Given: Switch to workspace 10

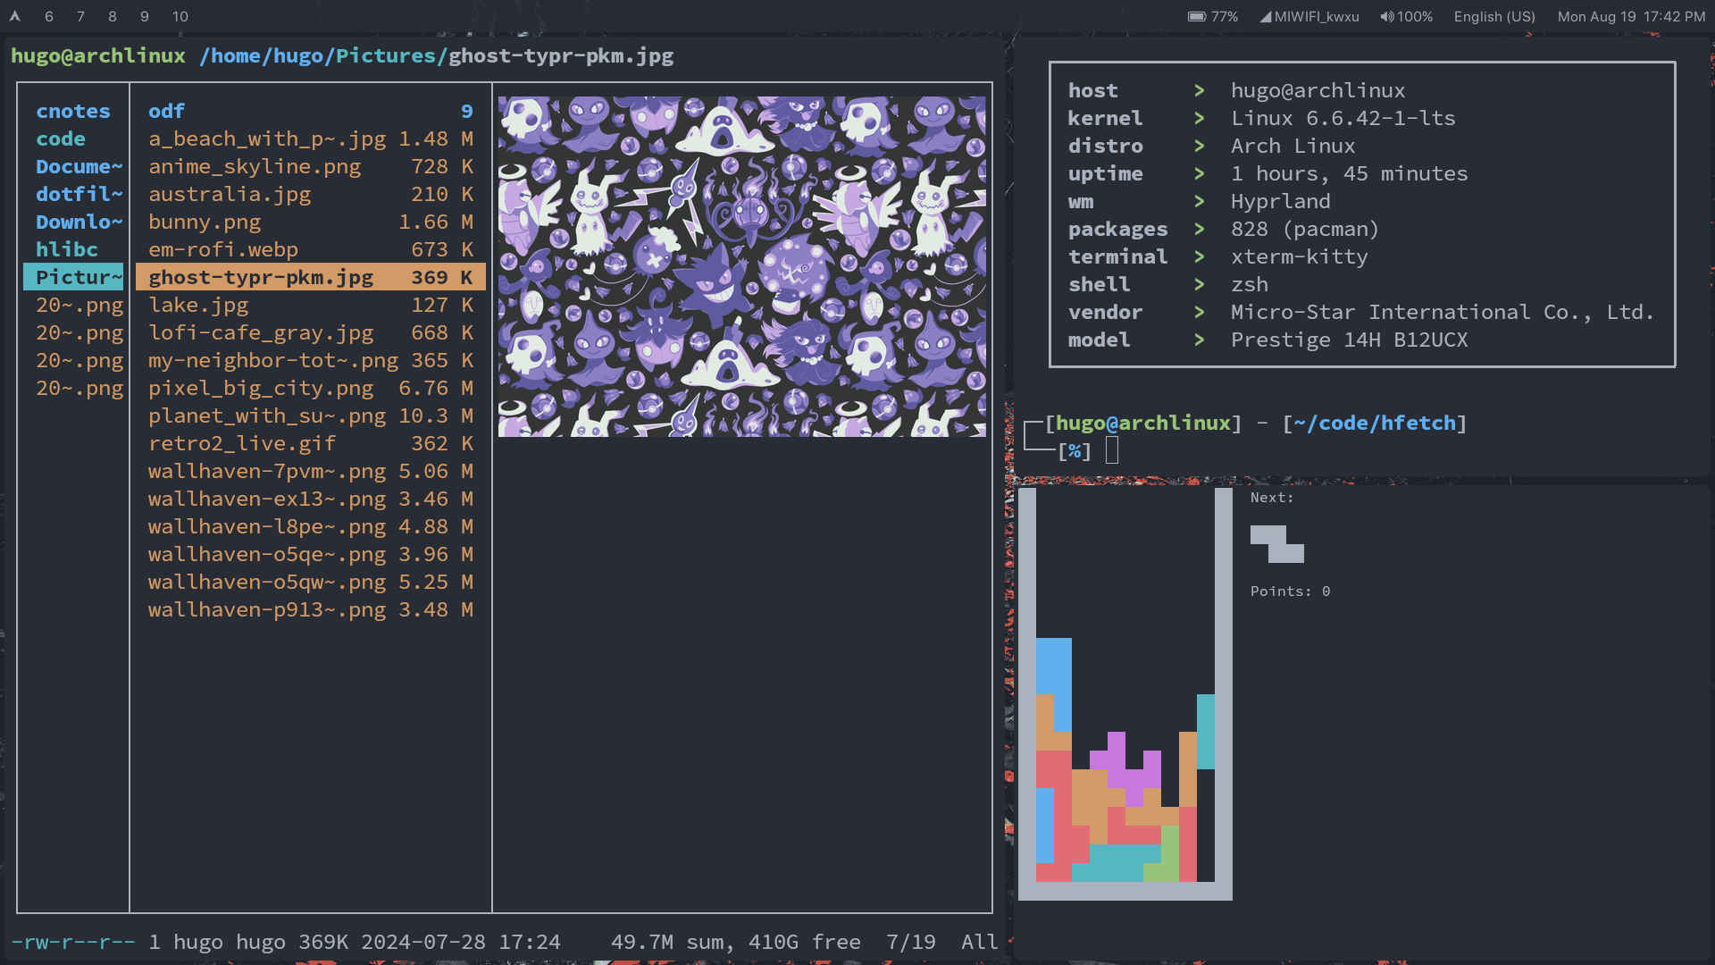Looking at the screenshot, I should [x=180, y=16].
